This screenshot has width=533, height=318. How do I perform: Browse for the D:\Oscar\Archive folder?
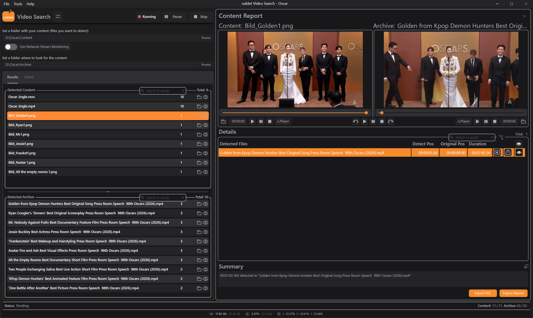[206, 65]
